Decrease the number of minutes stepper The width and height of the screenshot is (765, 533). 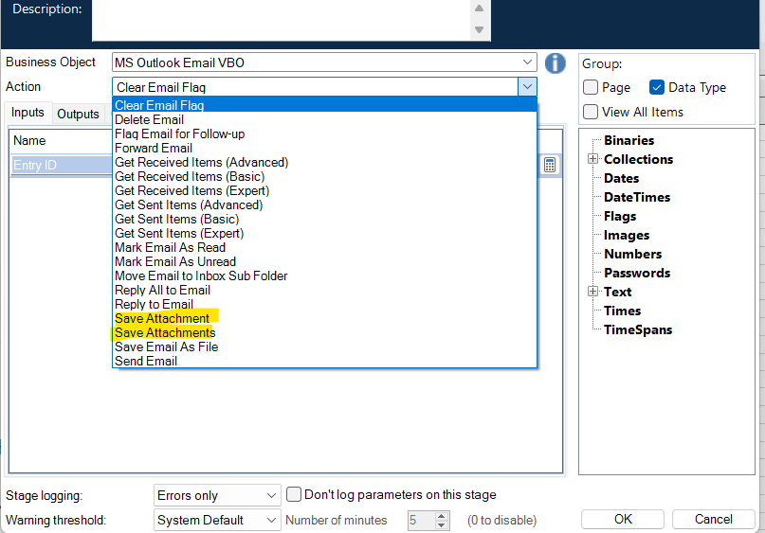441,524
